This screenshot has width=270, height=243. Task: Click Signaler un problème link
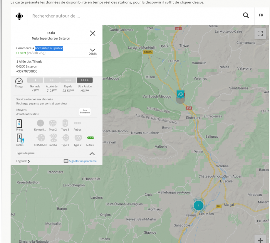(83, 161)
